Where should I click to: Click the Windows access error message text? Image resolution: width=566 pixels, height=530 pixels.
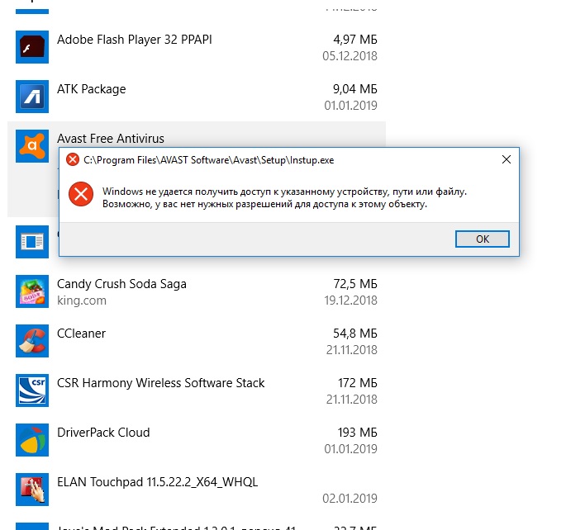coord(284,197)
